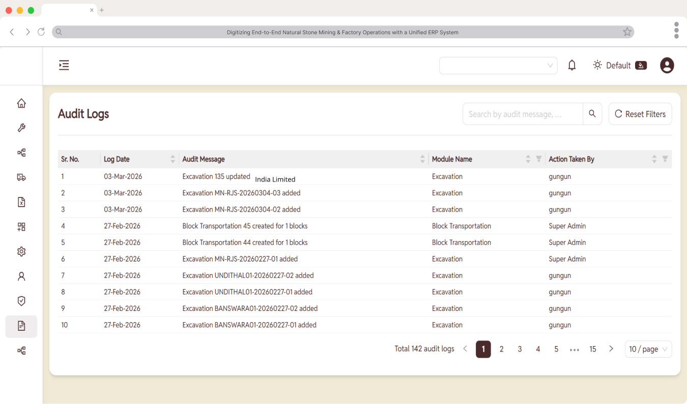This screenshot has width=687, height=404.
Task: Open the wrench tools sidebar icon
Action: (x=21, y=128)
